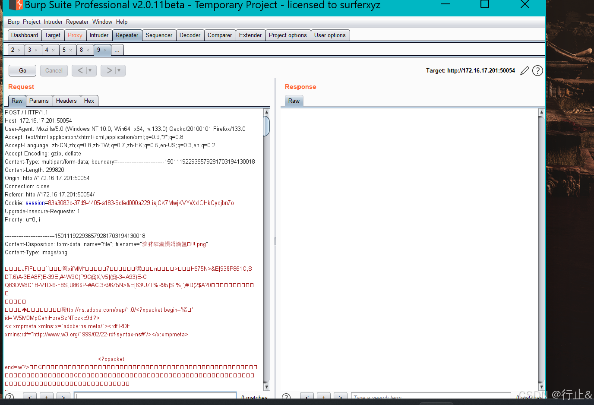This screenshot has height=405, width=594.
Task: Switch to the Intruder tool tab
Action: click(x=99, y=35)
